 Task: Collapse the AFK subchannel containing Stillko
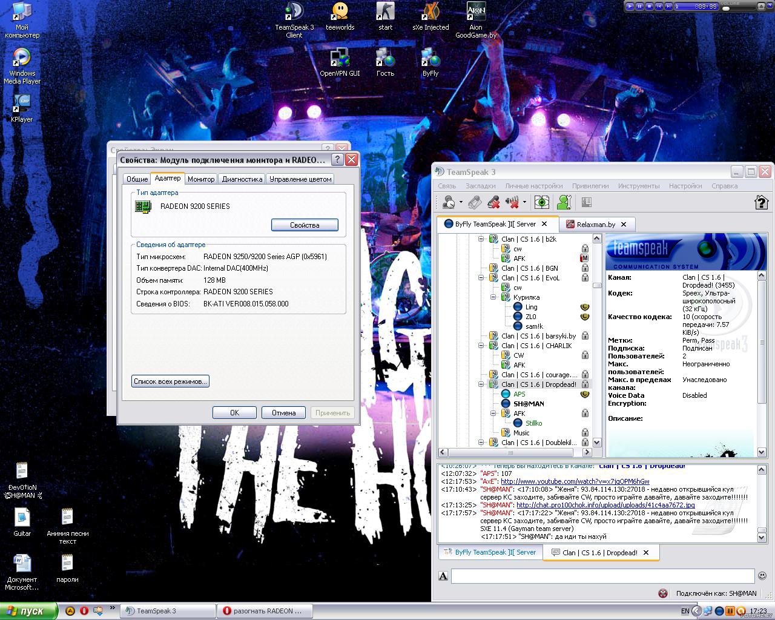tap(493, 414)
